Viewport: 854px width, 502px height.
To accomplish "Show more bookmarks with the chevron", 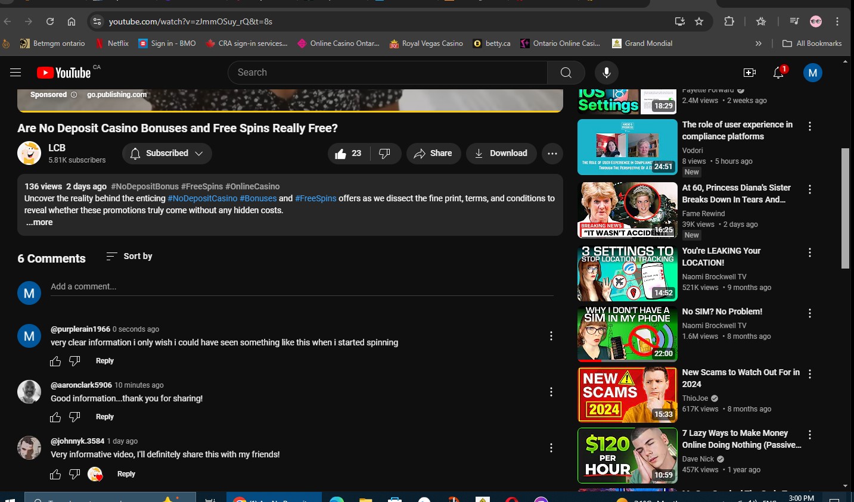I will tap(758, 43).
